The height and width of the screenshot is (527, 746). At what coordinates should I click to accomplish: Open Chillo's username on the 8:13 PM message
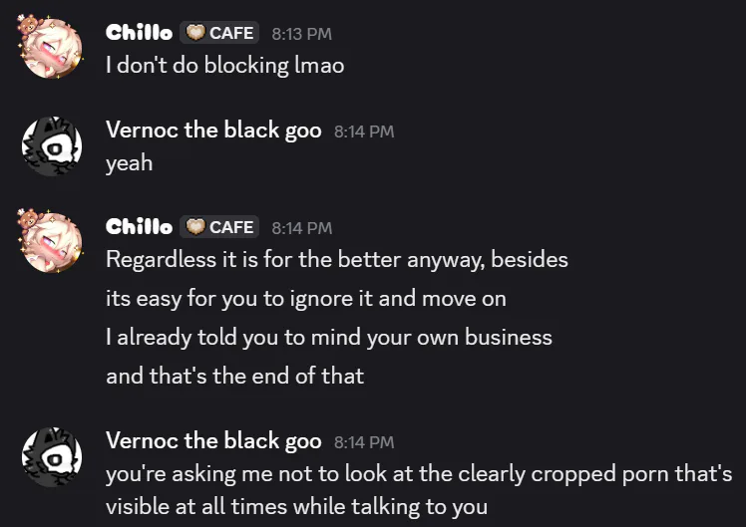point(139,33)
